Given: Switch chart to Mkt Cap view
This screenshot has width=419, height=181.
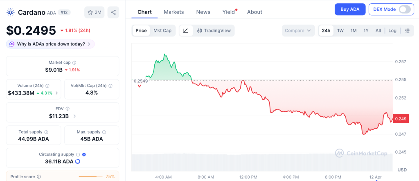Looking at the screenshot, I should coord(162,30).
